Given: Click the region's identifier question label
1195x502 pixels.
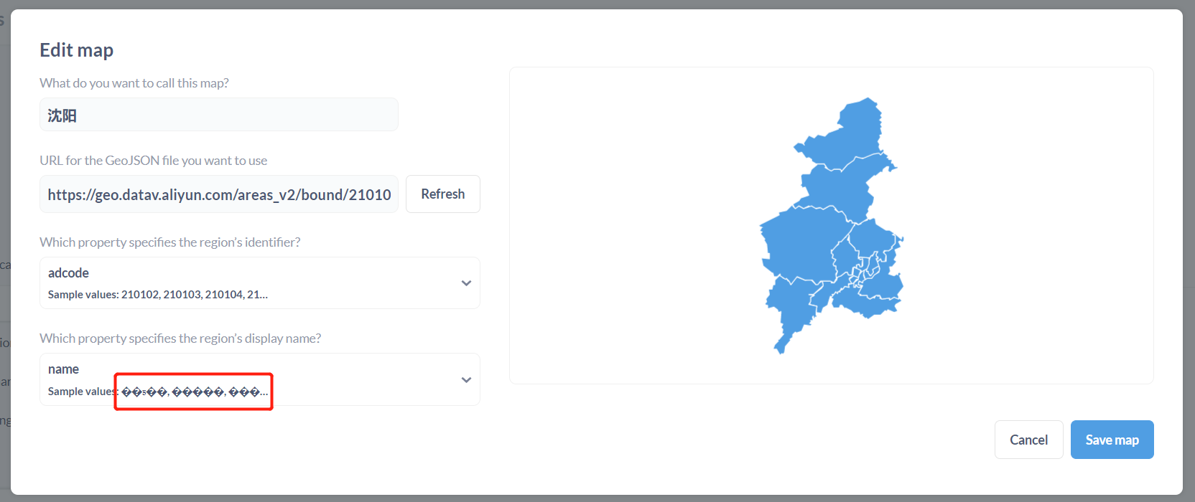Looking at the screenshot, I should [x=170, y=242].
